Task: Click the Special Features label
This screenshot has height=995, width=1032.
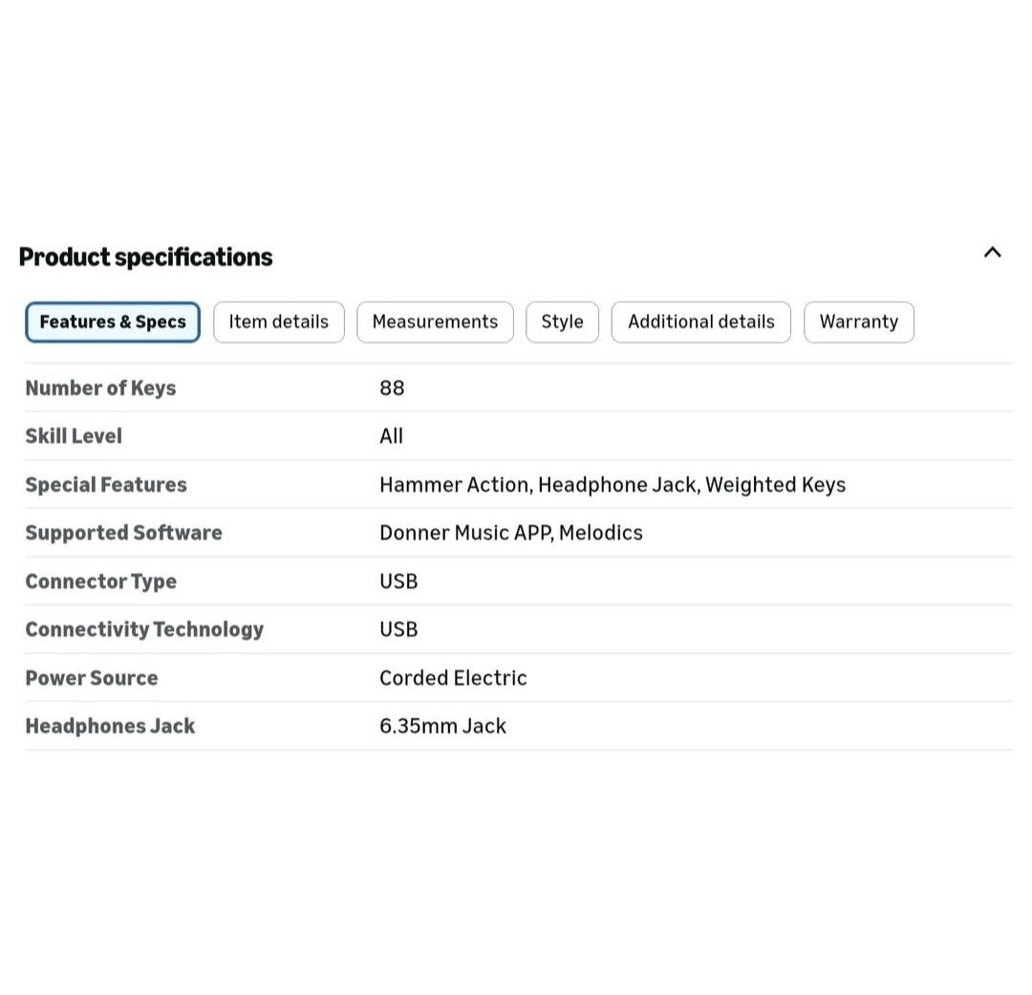Action: (106, 484)
